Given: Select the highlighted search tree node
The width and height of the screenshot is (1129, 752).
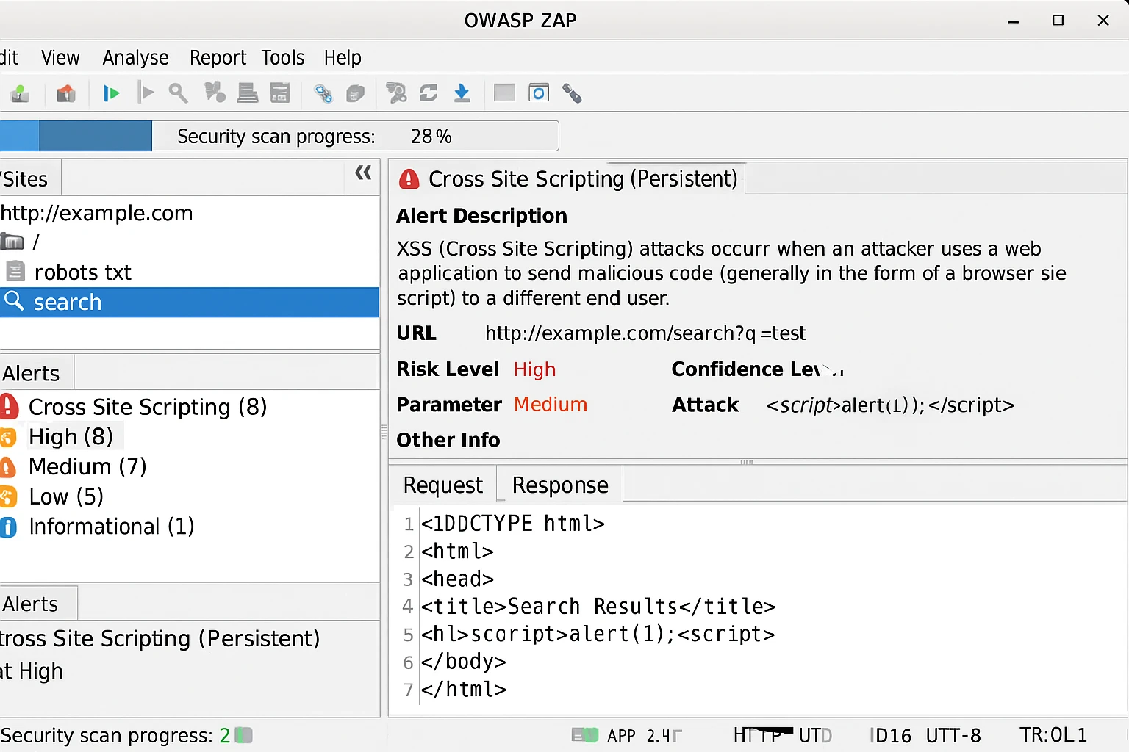Looking at the screenshot, I should click(x=190, y=302).
